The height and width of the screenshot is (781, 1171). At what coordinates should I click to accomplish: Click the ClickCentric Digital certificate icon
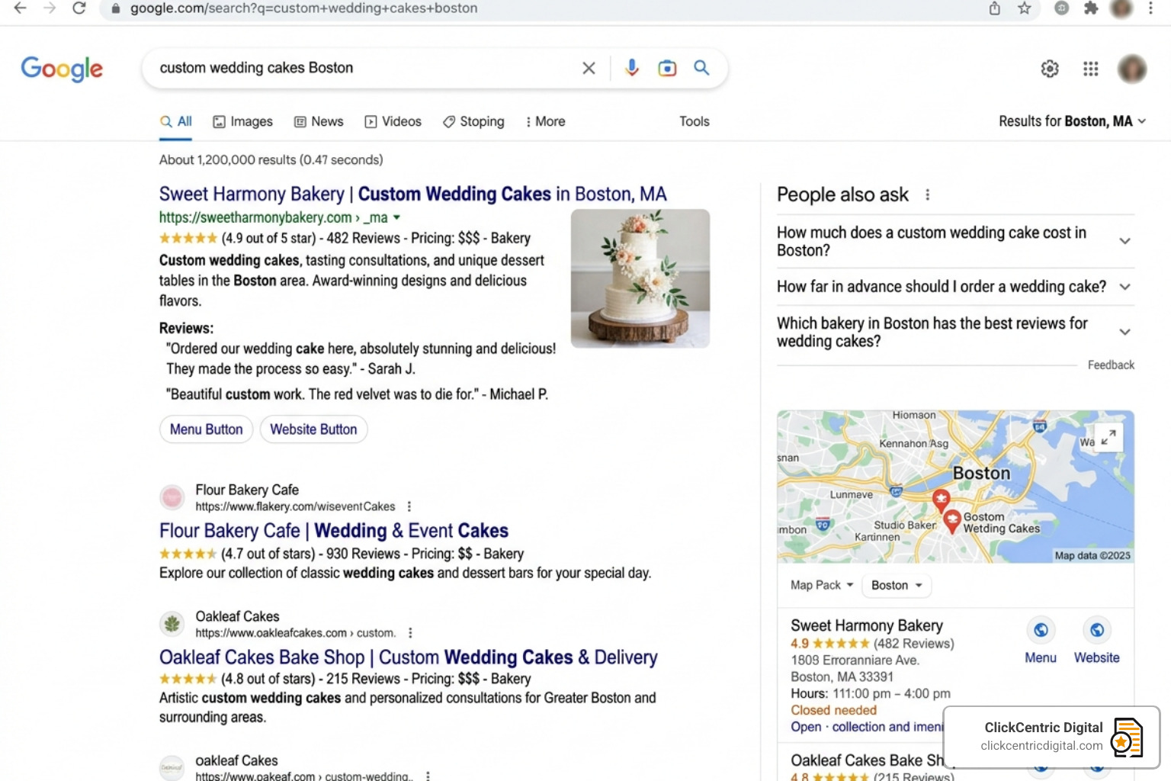pyautogui.click(x=1127, y=738)
